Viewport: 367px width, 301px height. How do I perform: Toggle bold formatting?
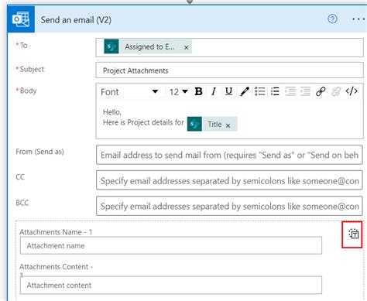click(198, 91)
